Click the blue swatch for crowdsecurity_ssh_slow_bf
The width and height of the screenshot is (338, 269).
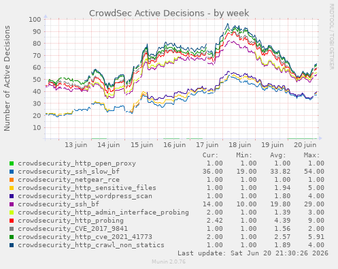12,172
